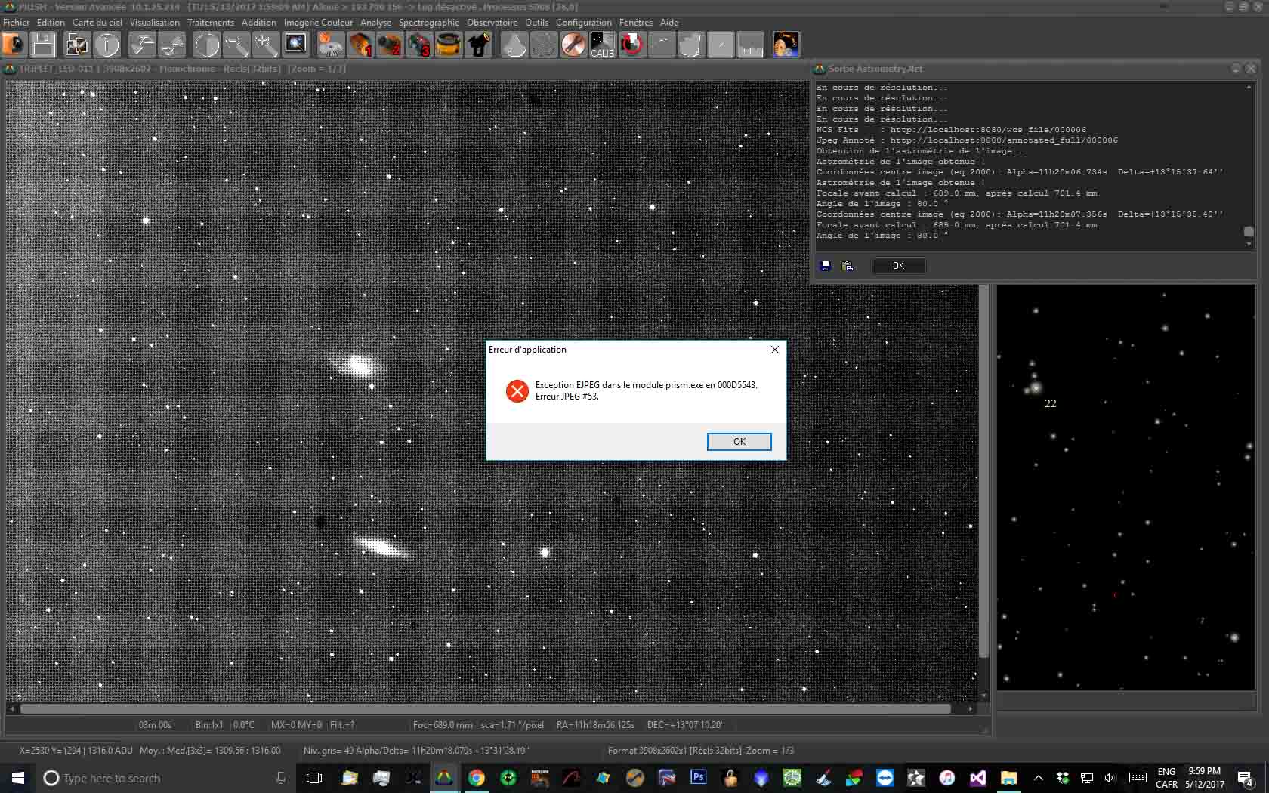Open the Spectrographie menu
This screenshot has height=793, width=1269.
point(428,23)
